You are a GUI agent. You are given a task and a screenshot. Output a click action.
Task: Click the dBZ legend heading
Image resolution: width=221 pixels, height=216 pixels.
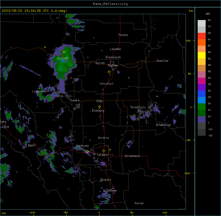208,14
